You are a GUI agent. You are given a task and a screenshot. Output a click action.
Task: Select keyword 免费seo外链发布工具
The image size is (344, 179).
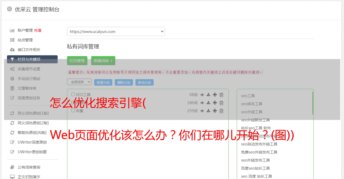coord(259,152)
